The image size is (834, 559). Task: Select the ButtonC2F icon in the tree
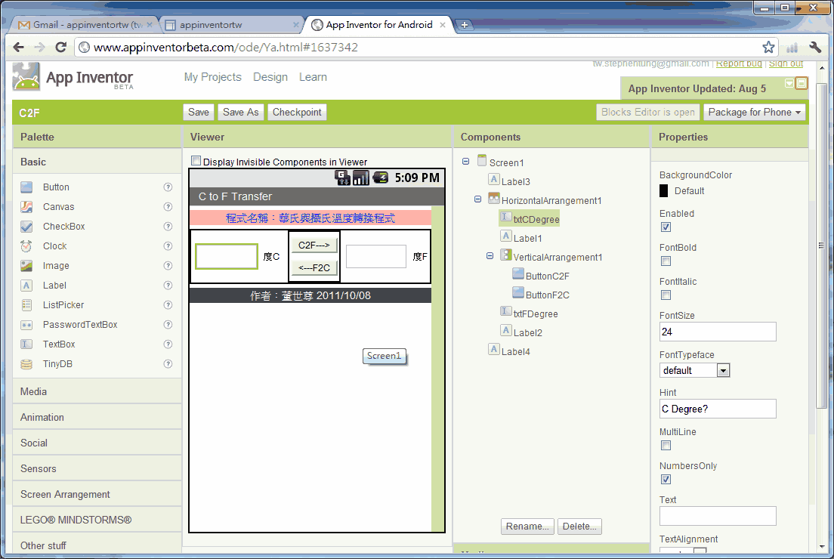[x=518, y=274]
